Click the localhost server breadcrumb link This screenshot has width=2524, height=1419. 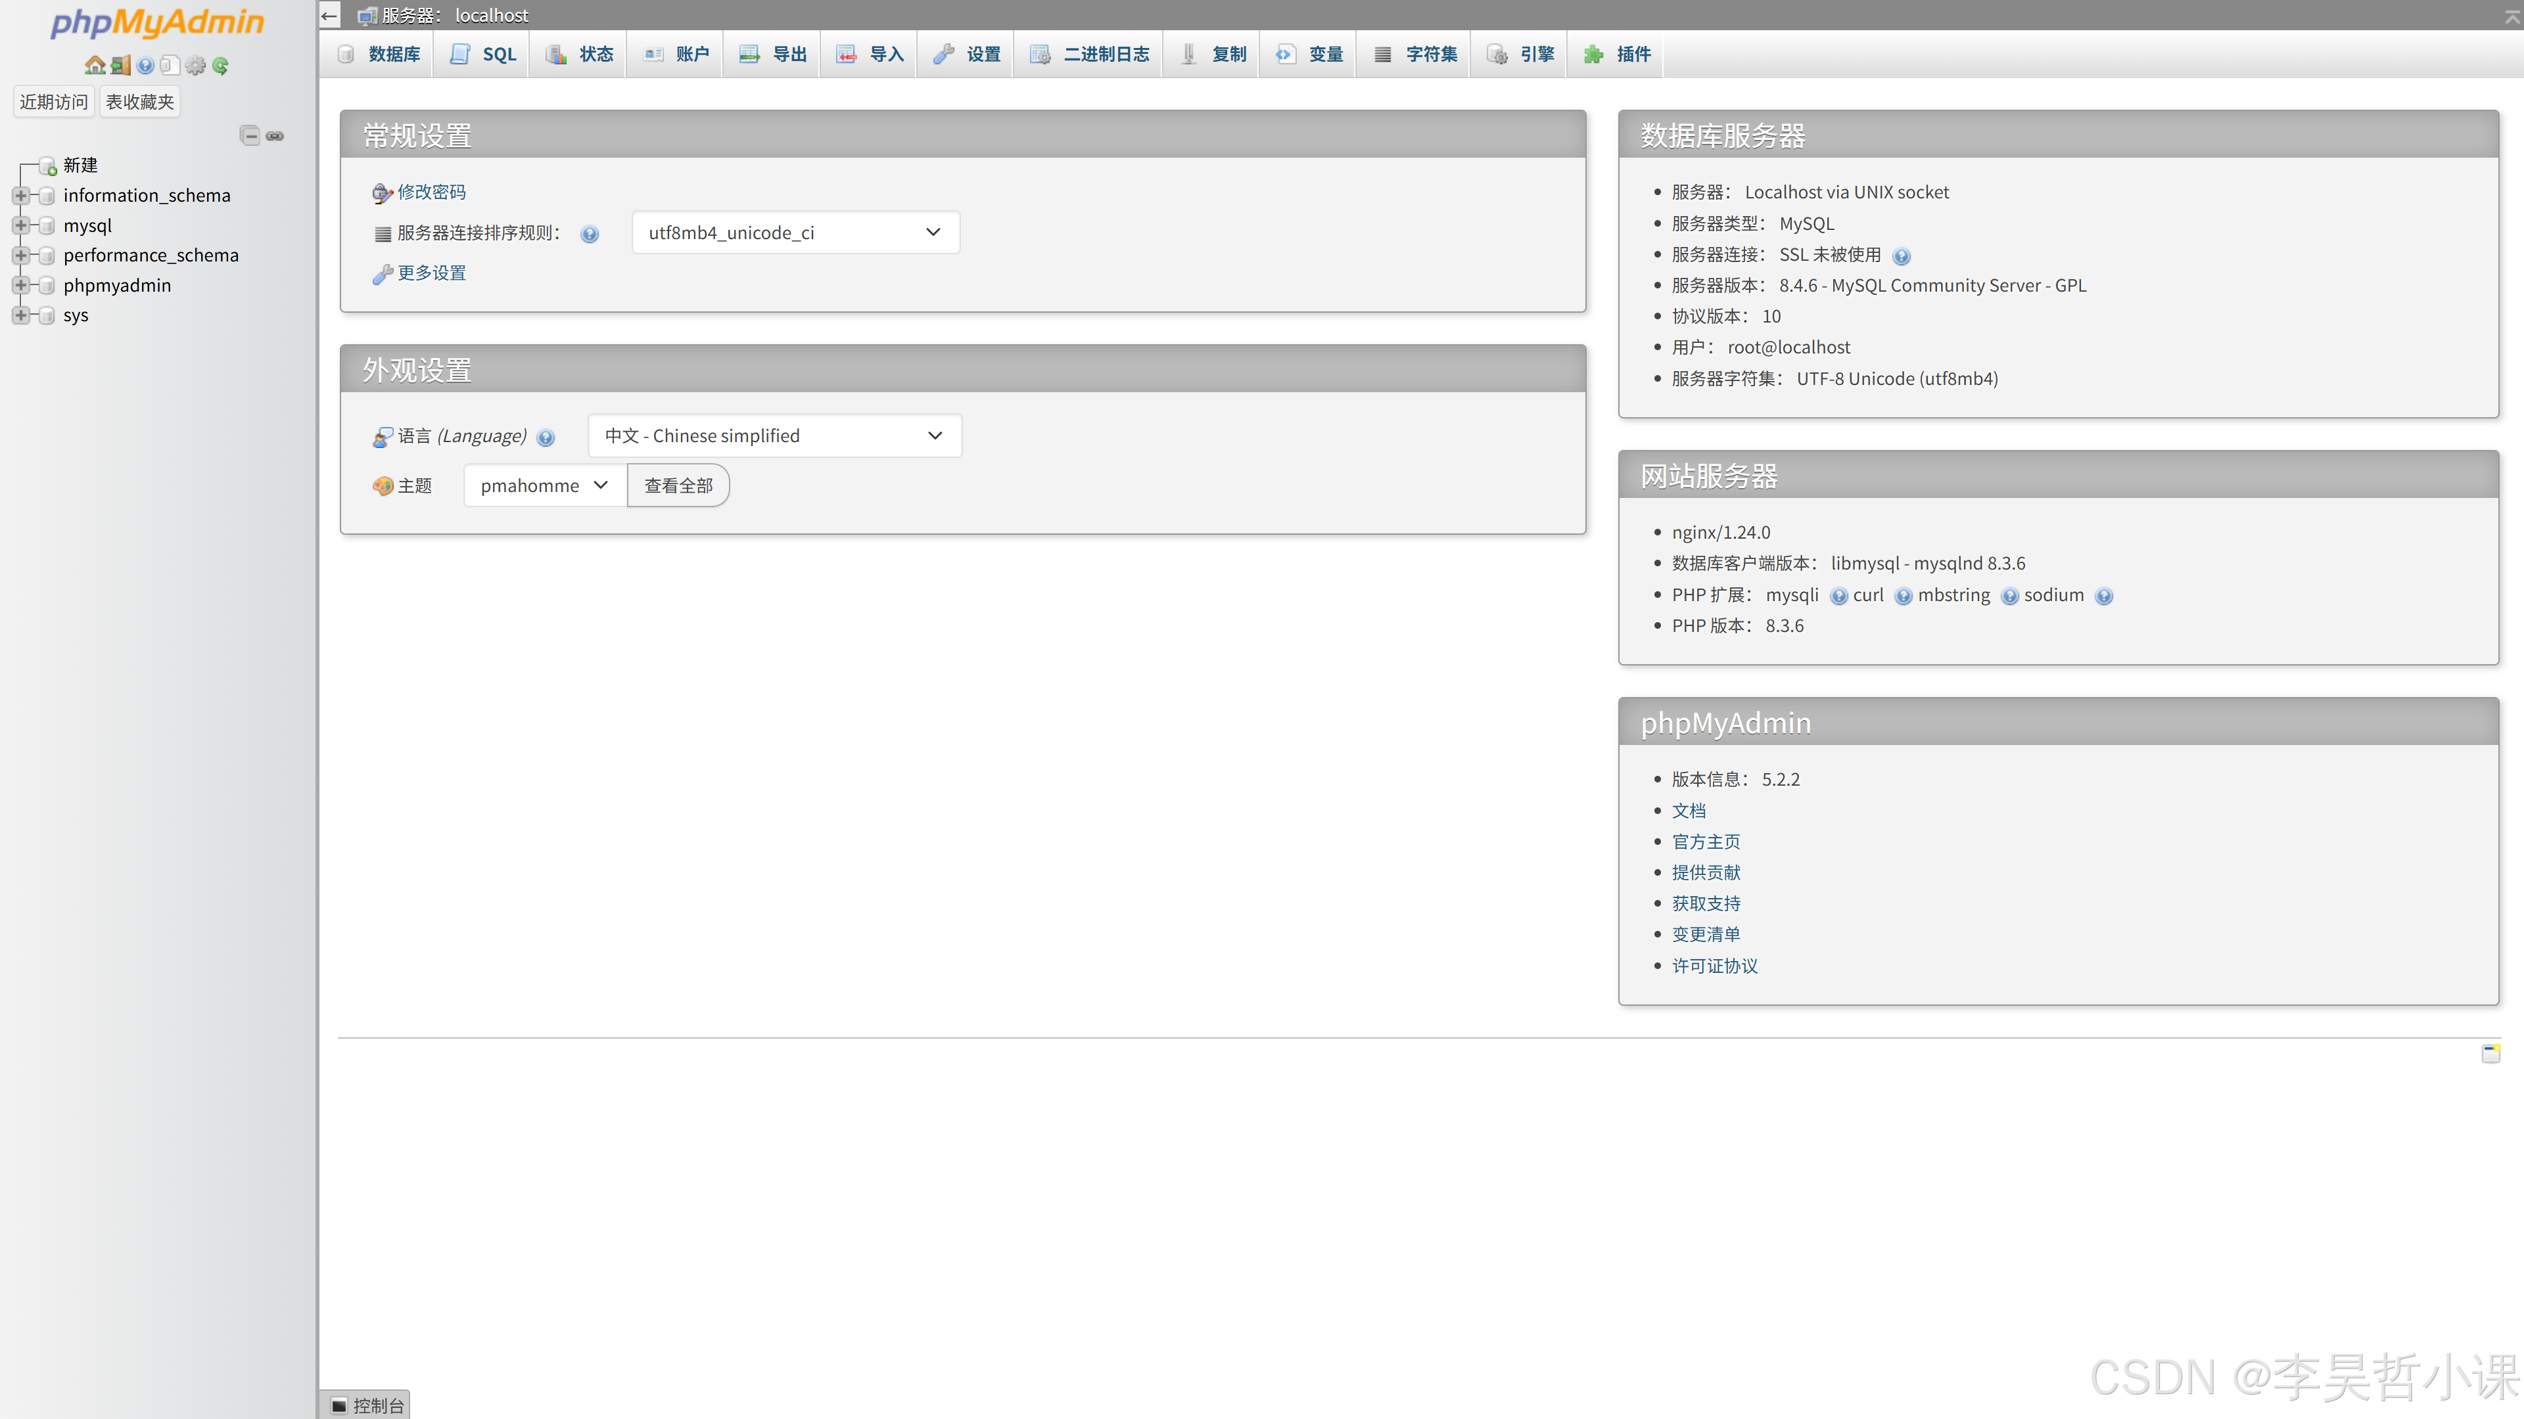456,16
